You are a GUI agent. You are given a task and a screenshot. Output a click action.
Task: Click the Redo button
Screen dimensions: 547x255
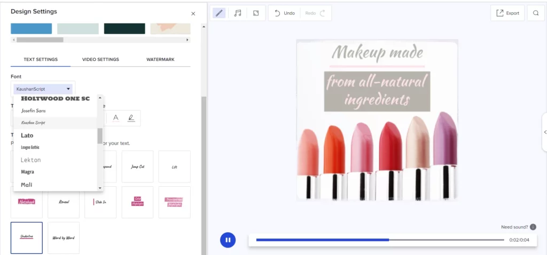(x=315, y=13)
